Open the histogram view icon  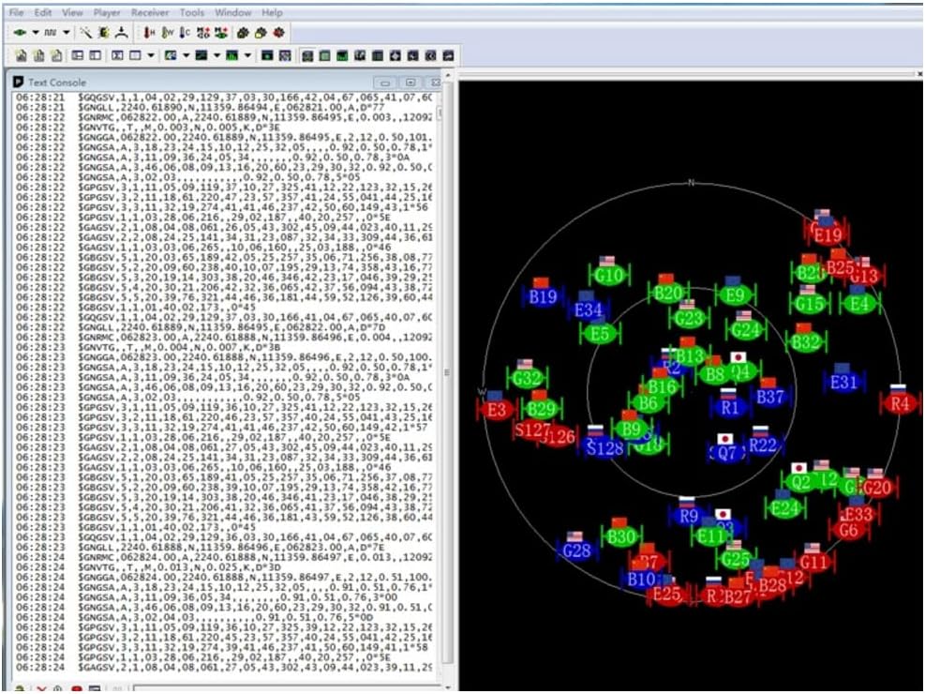click(231, 56)
